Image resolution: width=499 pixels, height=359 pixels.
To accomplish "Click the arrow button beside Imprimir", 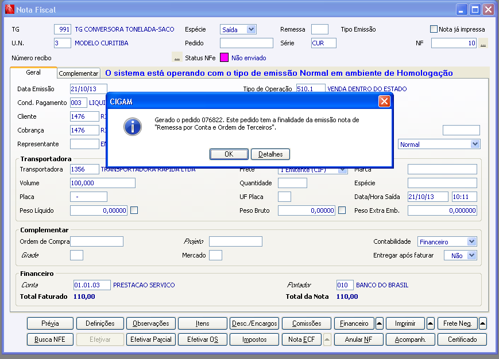I will (x=430, y=323).
